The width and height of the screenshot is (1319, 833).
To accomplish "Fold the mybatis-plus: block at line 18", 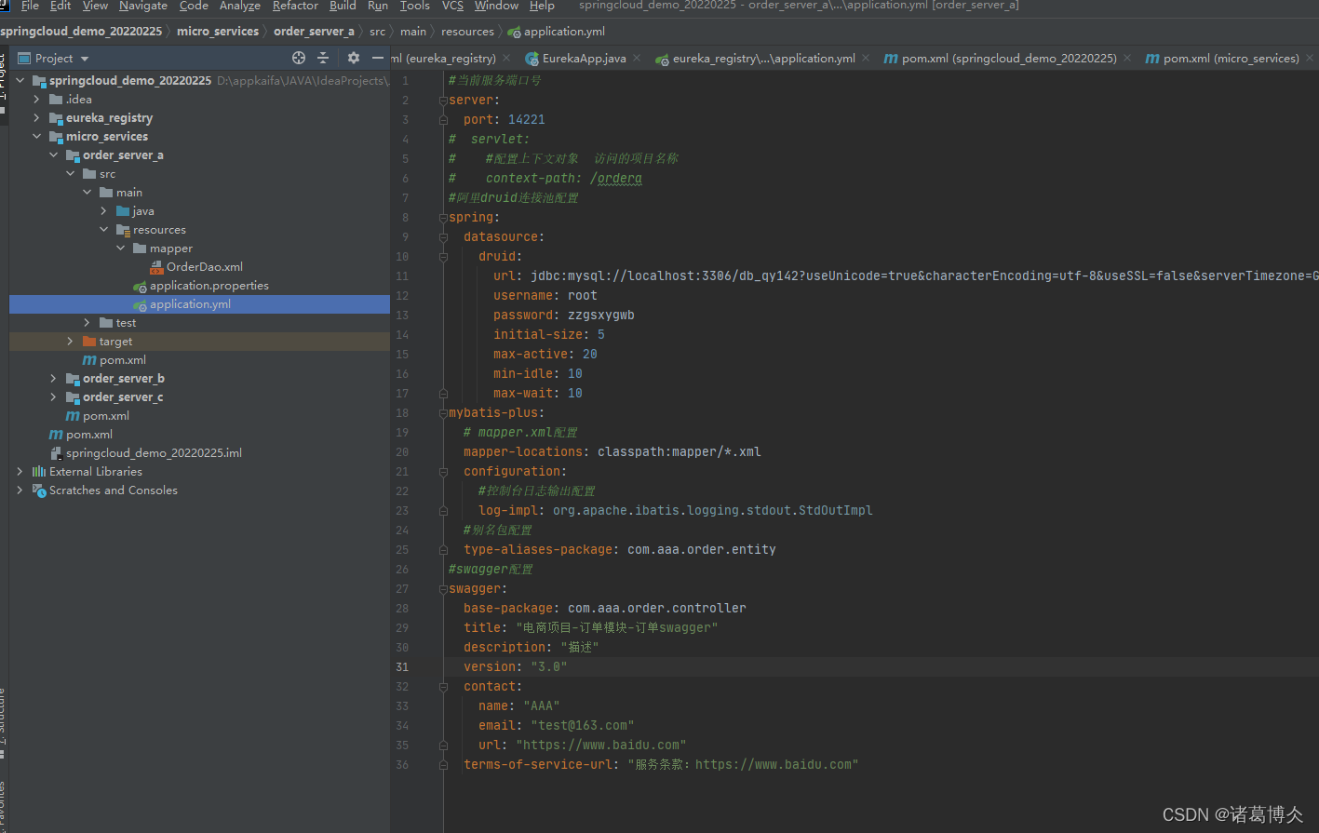I will [443, 413].
